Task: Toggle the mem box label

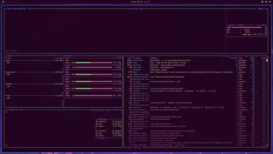Action: click(9, 56)
